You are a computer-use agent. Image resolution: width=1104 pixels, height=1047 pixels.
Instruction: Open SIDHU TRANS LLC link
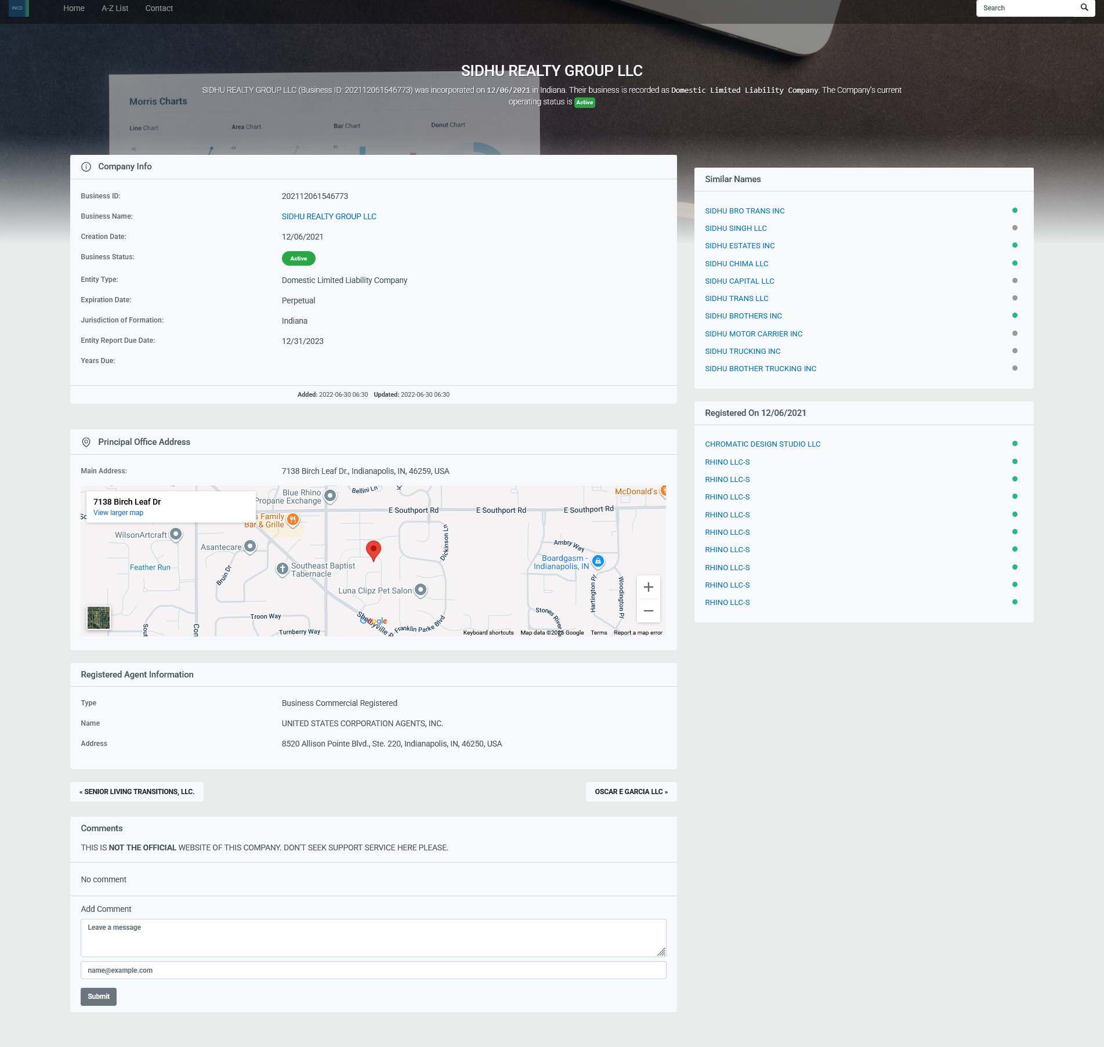pyautogui.click(x=736, y=298)
